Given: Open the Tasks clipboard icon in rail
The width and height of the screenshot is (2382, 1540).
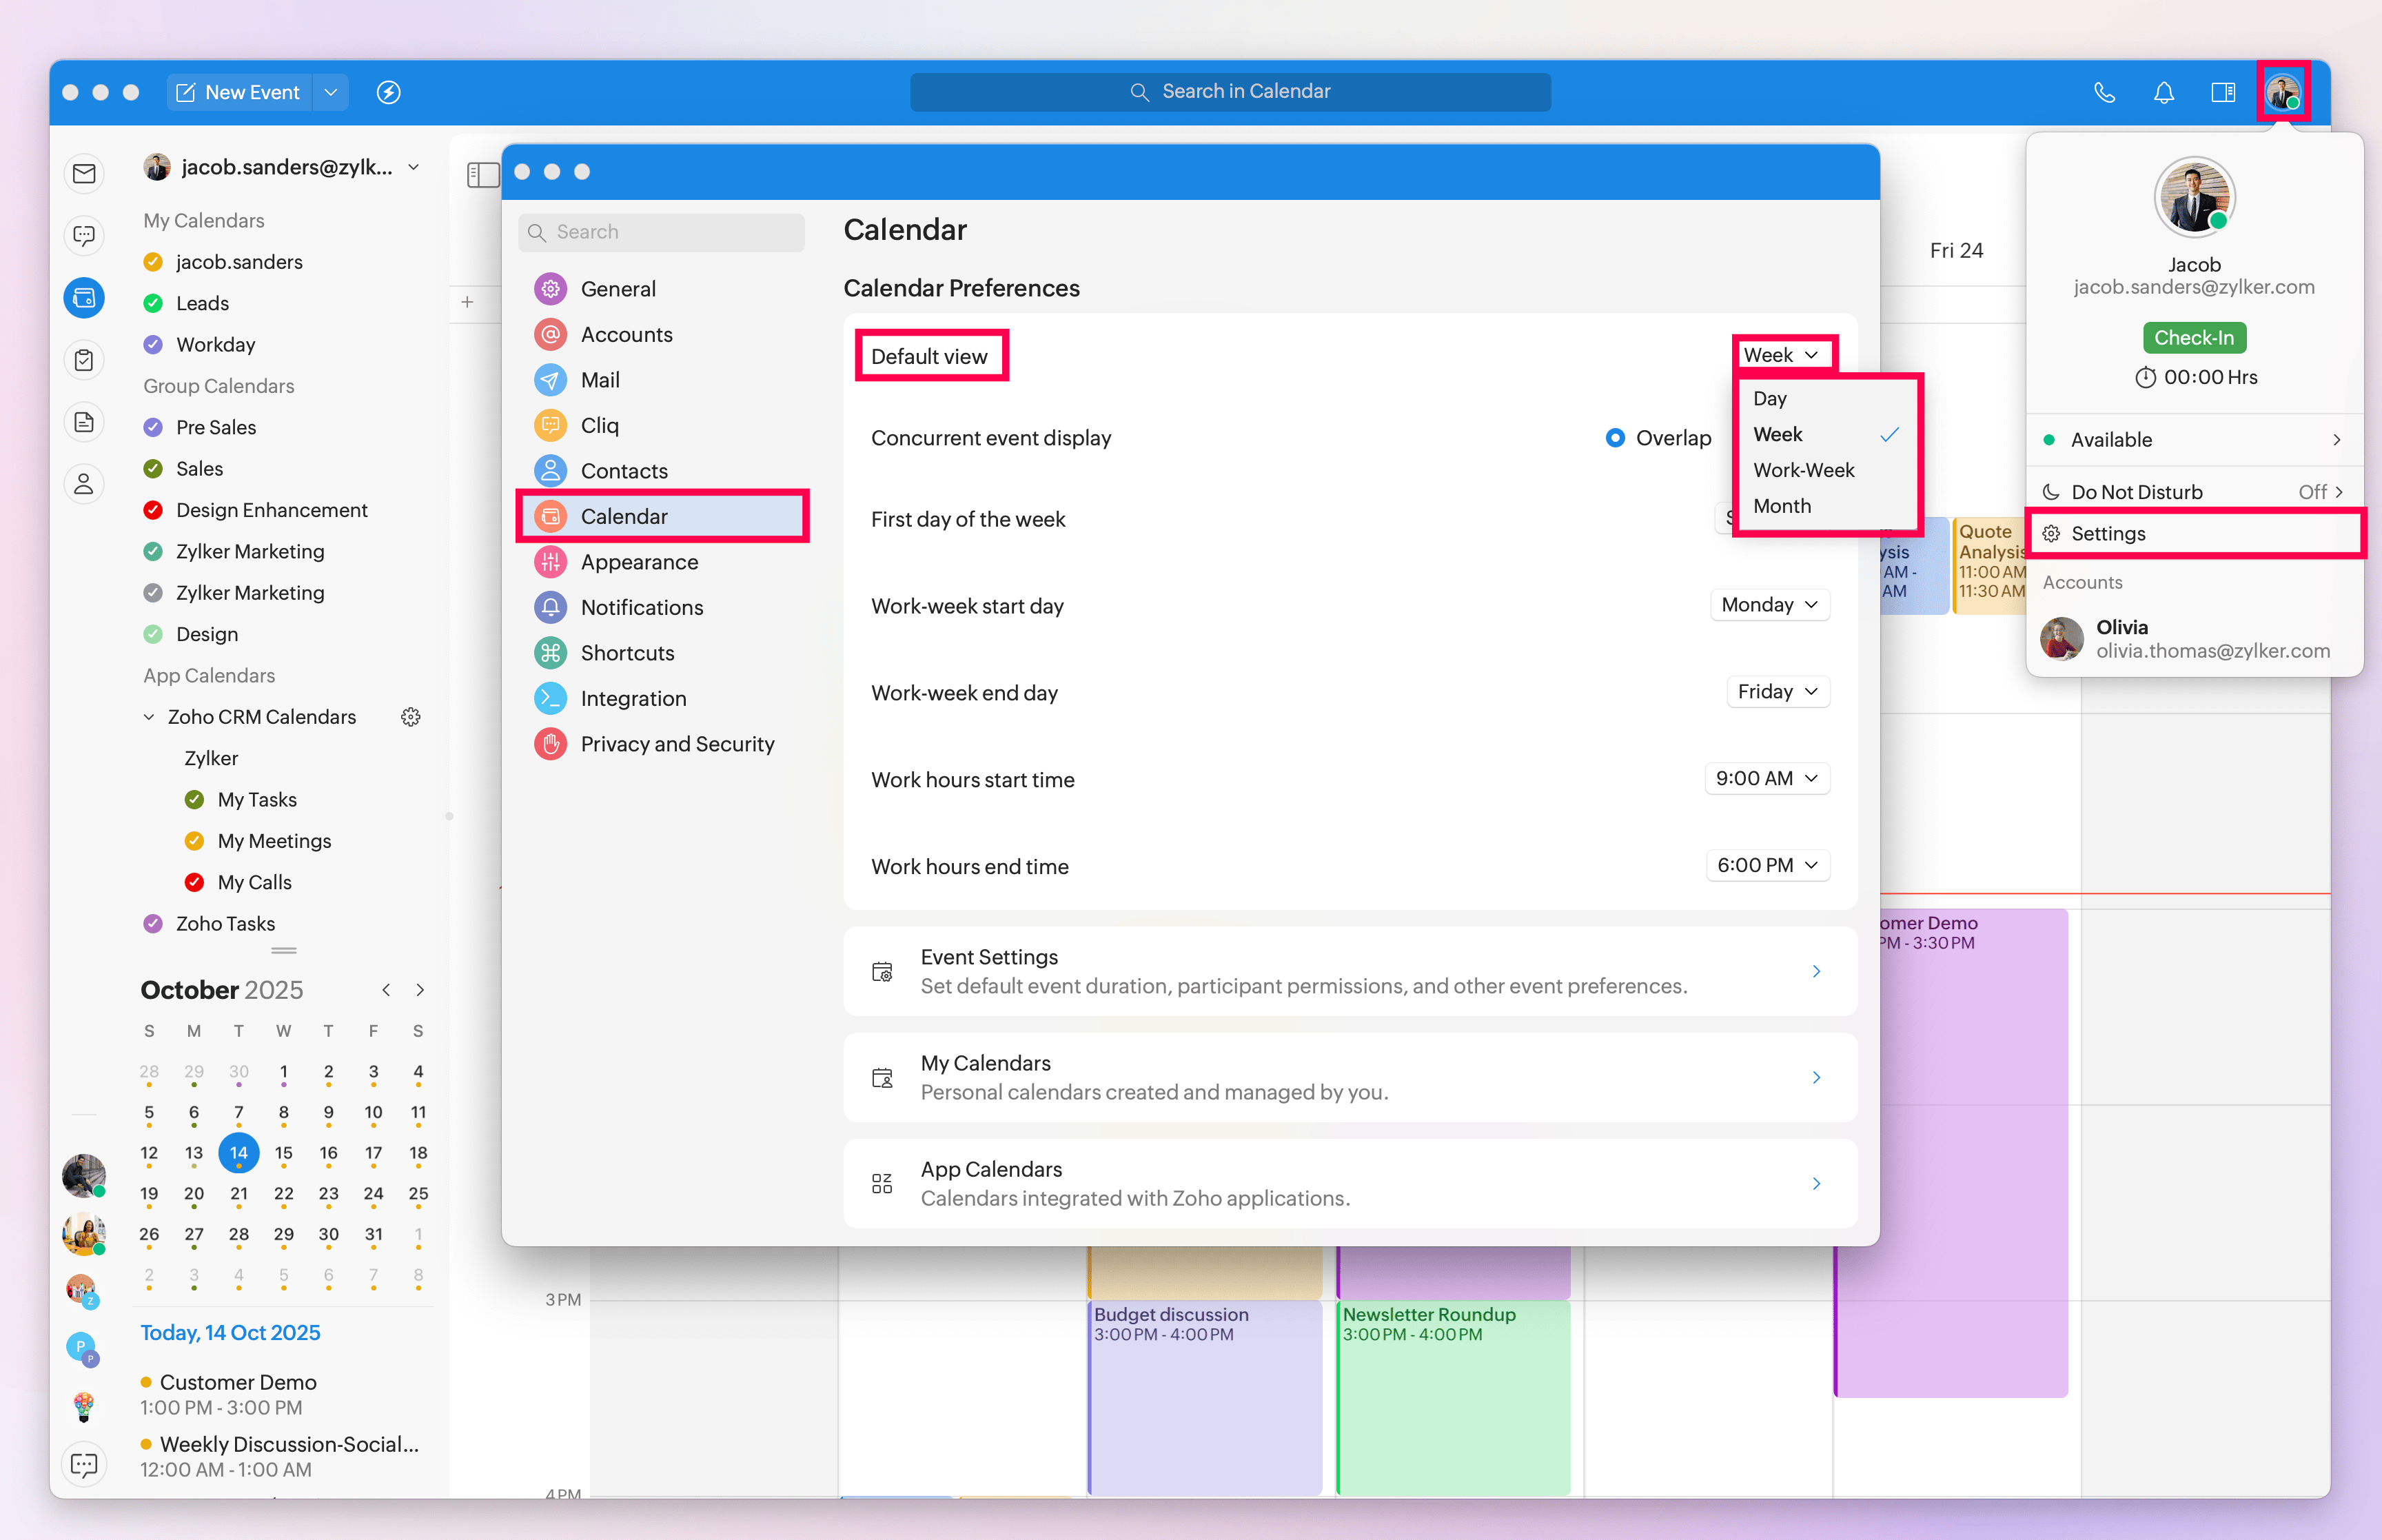Looking at the screenshot, I should (x=84, y=360).
